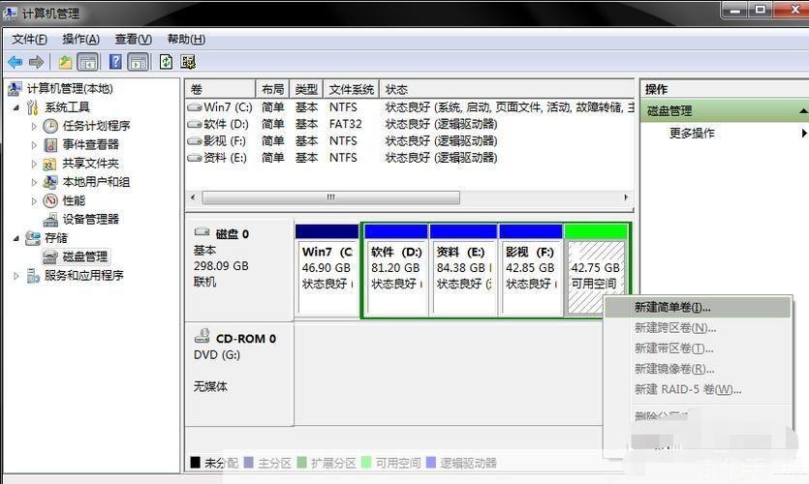The height and width of the screenshot is (484, 809).
Task: Select the 资料 (E:) 84.38 GB partition block
Action: [x=463, y=269]
